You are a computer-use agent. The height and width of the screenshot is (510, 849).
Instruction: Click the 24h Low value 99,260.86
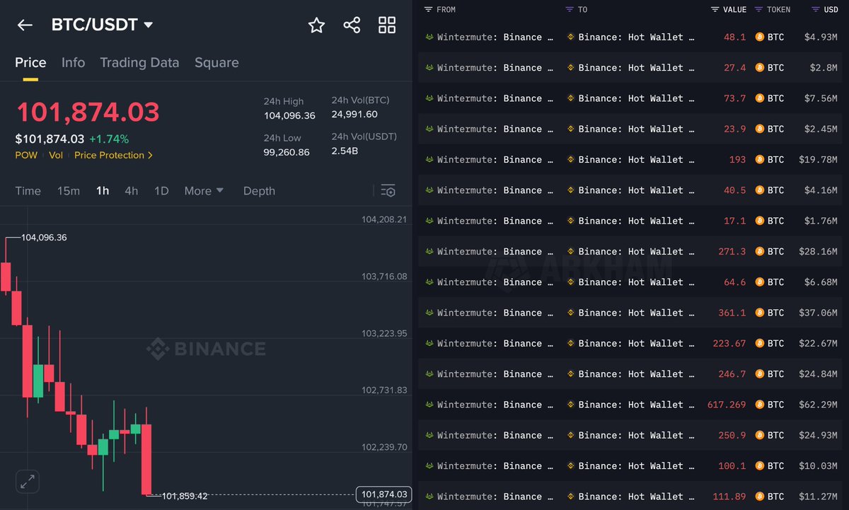(287, 152)
